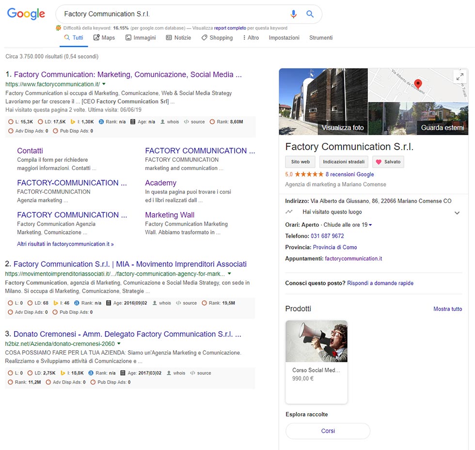This screenshot has width=475, height=450.
Task: Click whois under Donato Cremonesi result
Action: (175, 373)
